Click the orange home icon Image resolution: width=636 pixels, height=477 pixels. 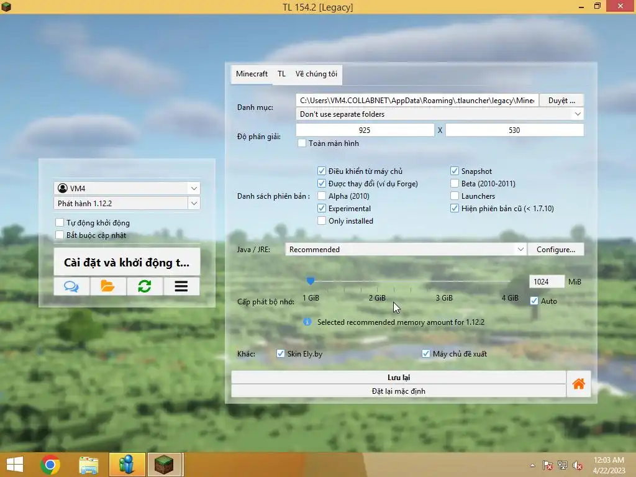point(578,384)
